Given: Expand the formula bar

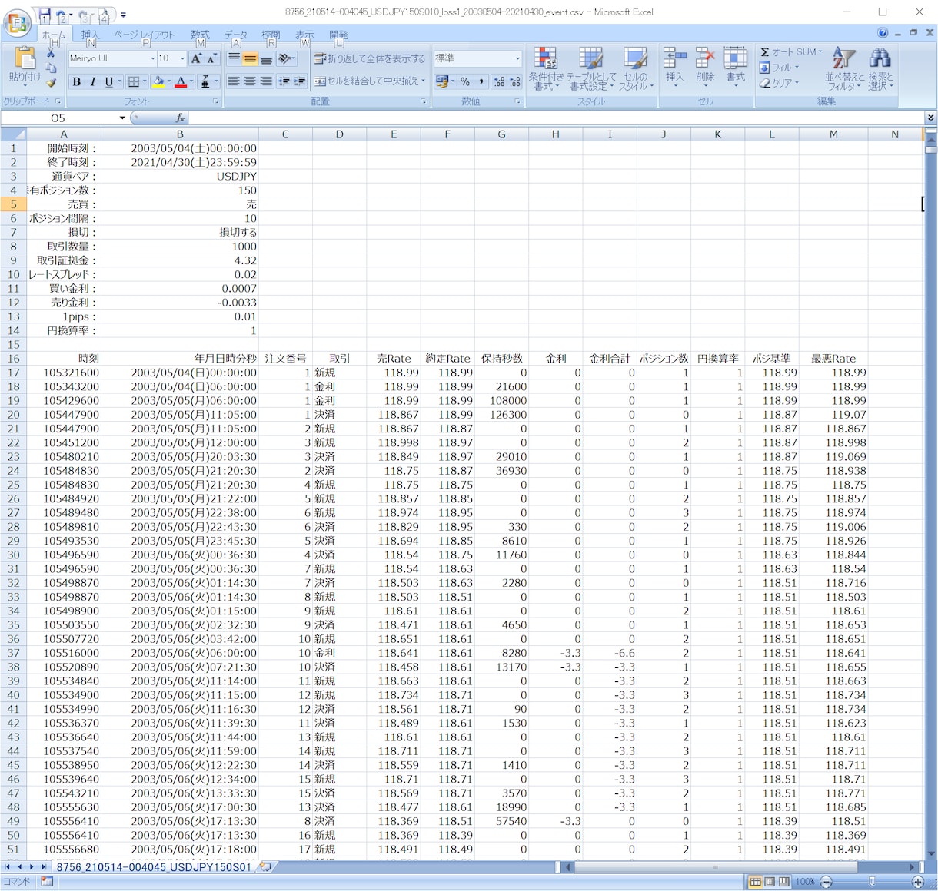Looking at the screenshot, I should click(x=930, y=118).
